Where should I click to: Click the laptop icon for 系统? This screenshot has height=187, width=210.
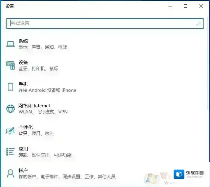10,44
